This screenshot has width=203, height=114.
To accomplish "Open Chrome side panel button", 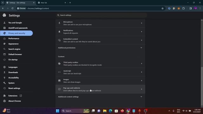I will pyautogui.click(x=190, y=9).
